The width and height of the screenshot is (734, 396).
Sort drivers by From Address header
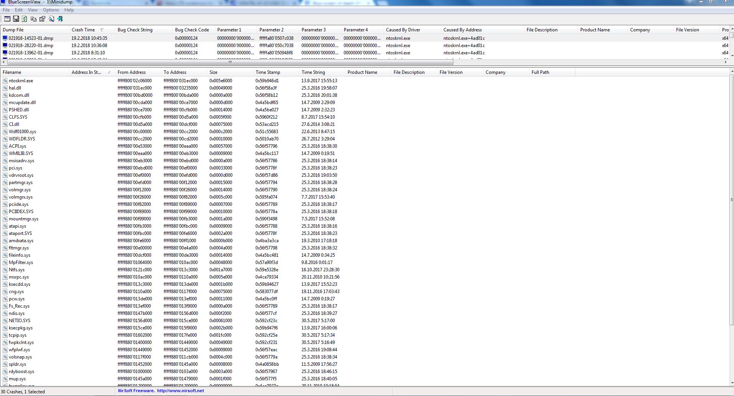[138, 72]
